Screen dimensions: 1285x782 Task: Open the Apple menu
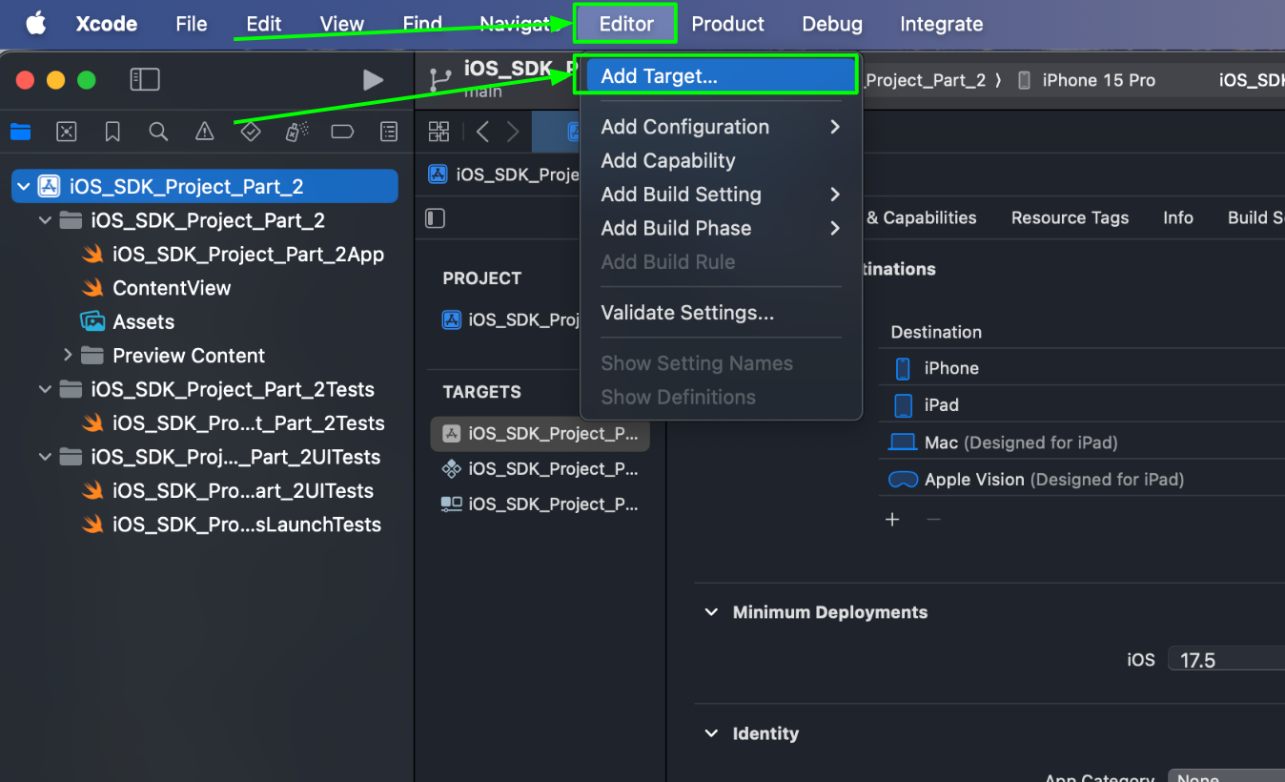tap(35, 24)
